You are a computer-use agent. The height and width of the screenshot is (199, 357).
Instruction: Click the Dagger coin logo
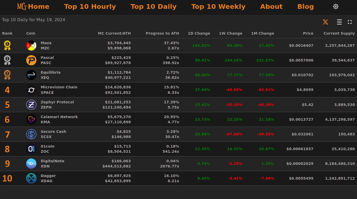(31, 178)
